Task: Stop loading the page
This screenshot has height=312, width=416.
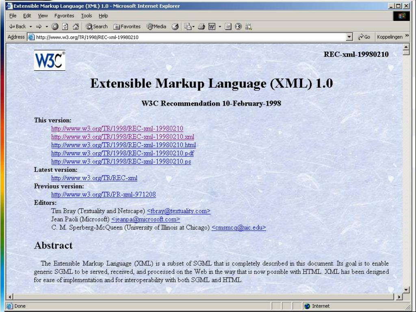Action: coord(55,26)
